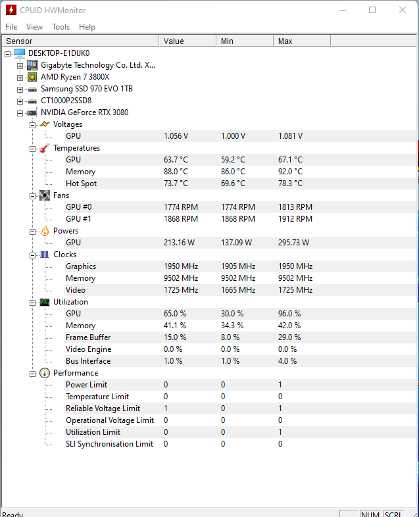Select the Frame Buffer utilization row
This screenshot has width=419, height=517.
pyautogui.click(x=241, y=337)
